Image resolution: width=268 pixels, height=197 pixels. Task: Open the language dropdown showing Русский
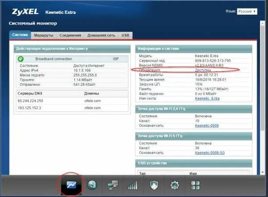coord(247,12)
